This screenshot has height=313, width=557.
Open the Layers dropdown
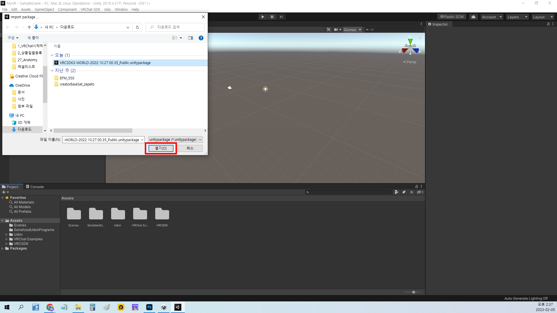pos(517,17)
